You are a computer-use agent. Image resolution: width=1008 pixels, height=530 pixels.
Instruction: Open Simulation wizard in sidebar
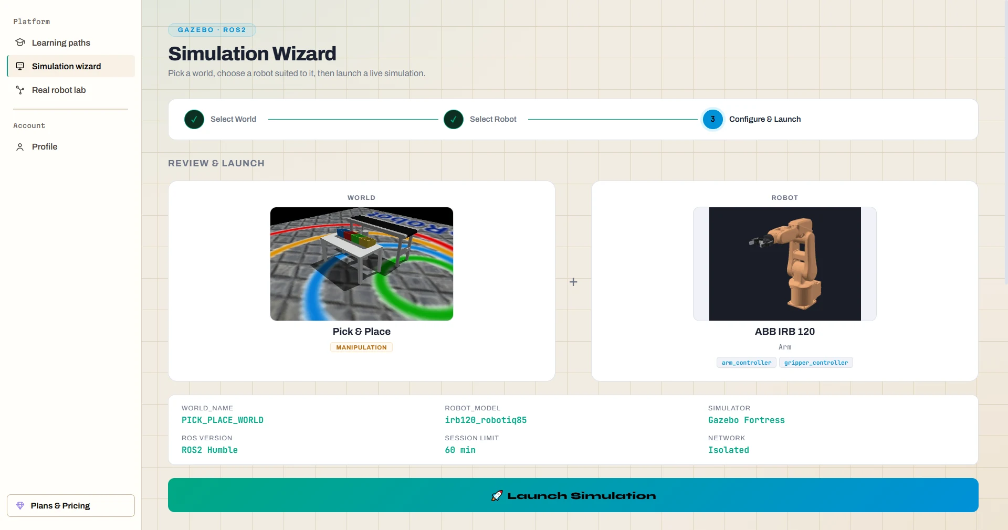coord(71,66)
